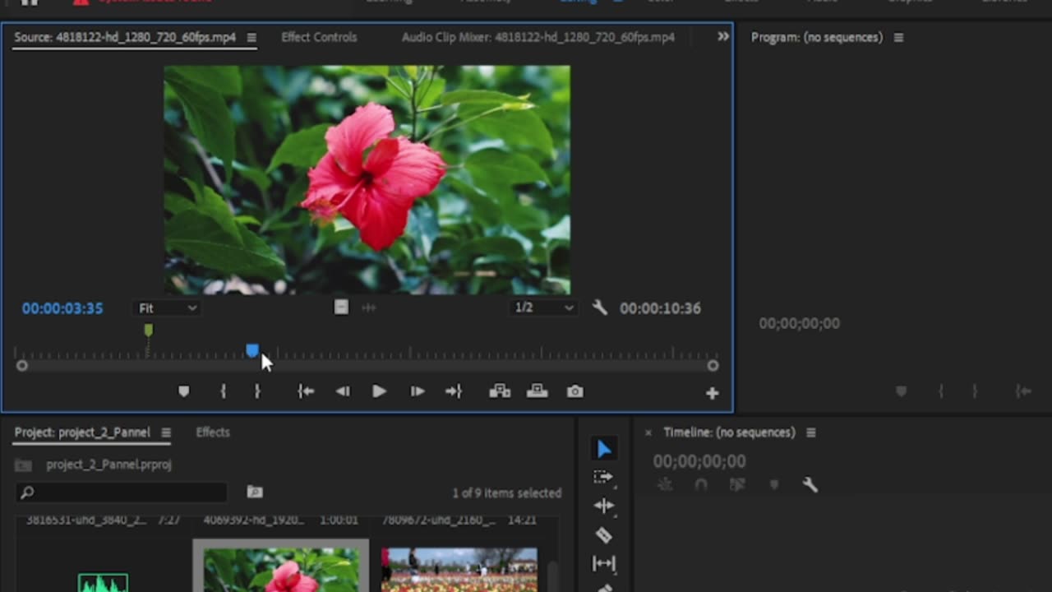The height and width of the screenshot is (592, 1052).
Task: Click clip name 7809672-uhd_2160
Action: (439, 520)
